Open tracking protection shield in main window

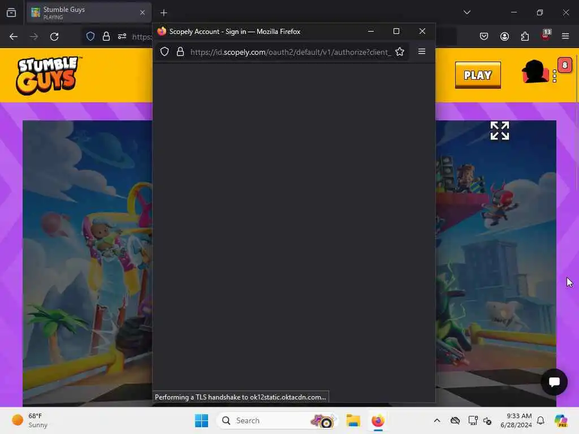(90, 36)
